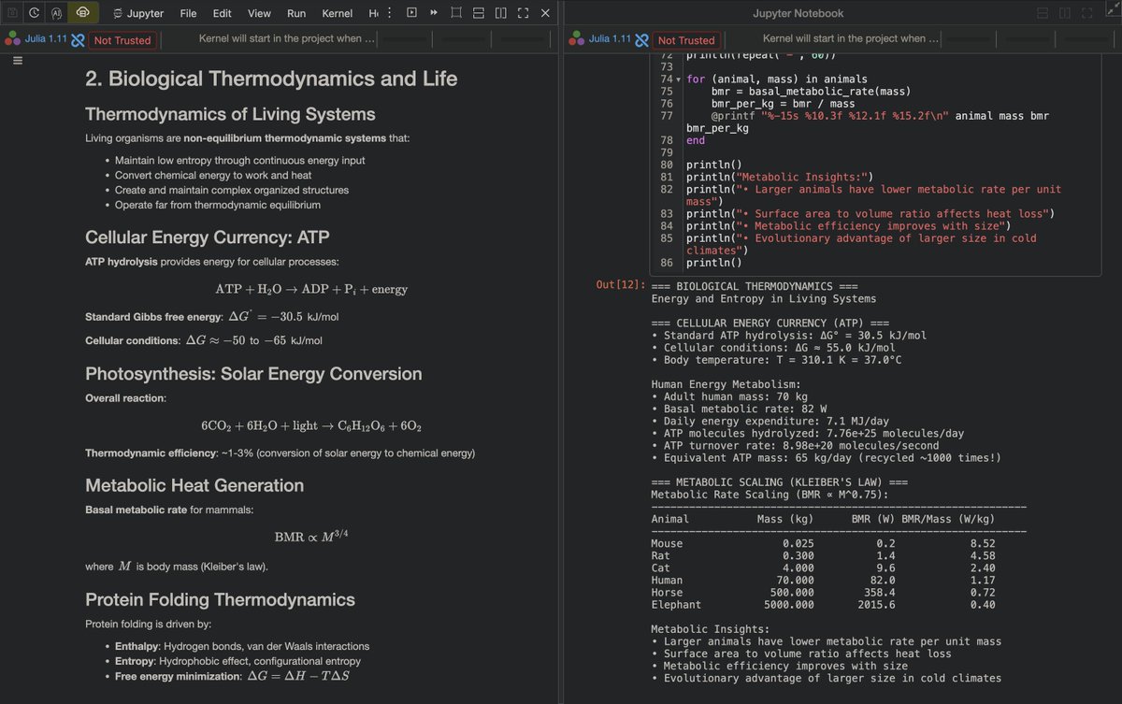Click the Elephant row in output table
This screenshot has width=1122, height=704.
coord(823,605)
